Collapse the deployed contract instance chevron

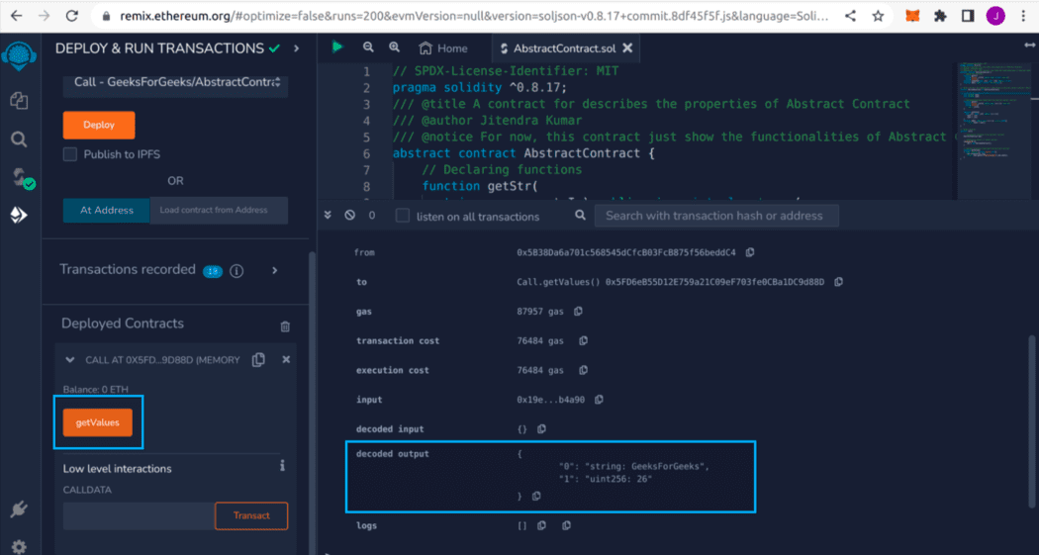click(70, 360)
